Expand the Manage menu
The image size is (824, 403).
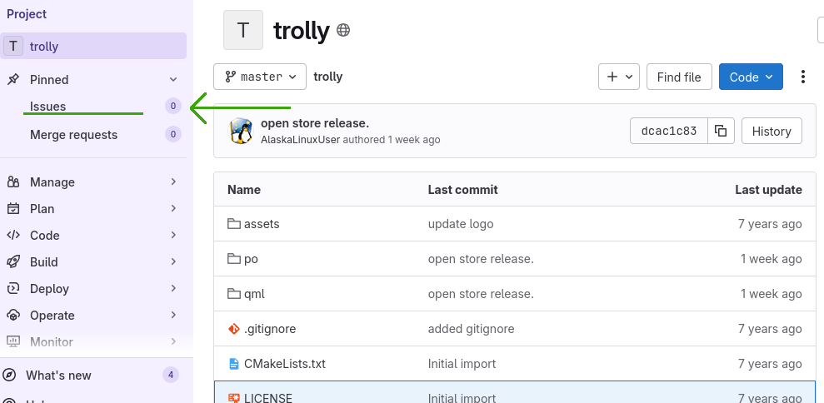[93, 182]
